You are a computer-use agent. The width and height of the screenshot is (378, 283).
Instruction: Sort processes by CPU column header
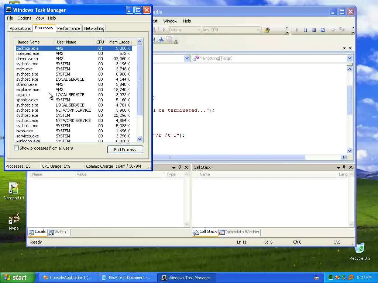click(x=100, y=42)
